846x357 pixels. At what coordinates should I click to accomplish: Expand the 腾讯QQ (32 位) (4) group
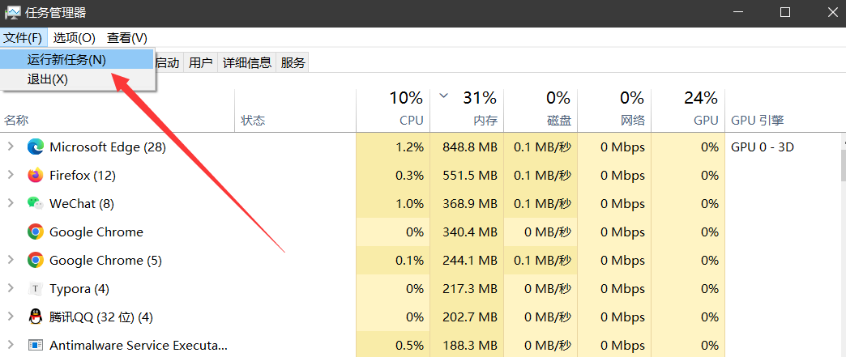click(11, 317)
